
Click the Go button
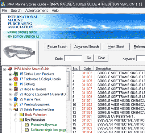coord(89,58)
